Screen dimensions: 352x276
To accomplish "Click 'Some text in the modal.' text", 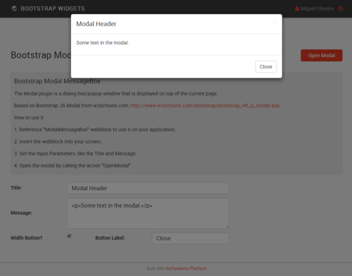I will point(103,43).
